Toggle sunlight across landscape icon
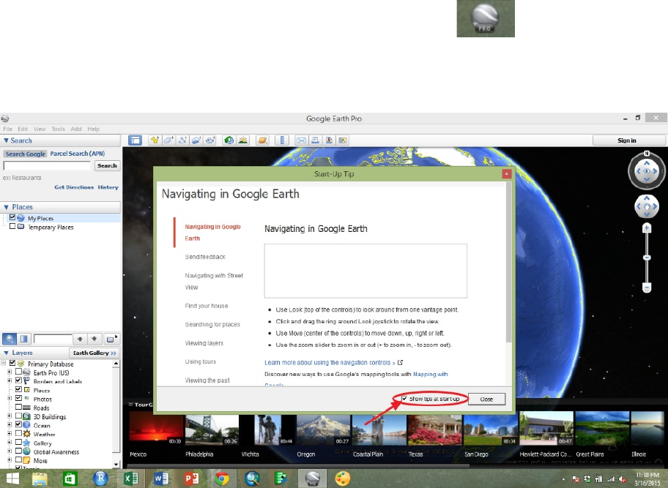Image resolution: width=668 pixels, height=488 pixels. pos(243,140)
